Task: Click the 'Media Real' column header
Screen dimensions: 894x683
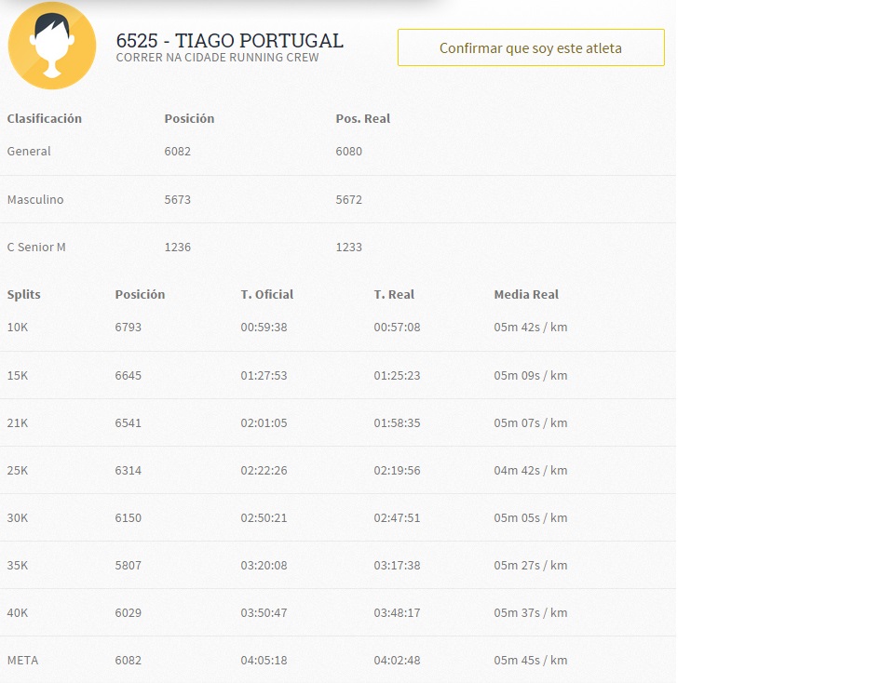Action: 526,294
